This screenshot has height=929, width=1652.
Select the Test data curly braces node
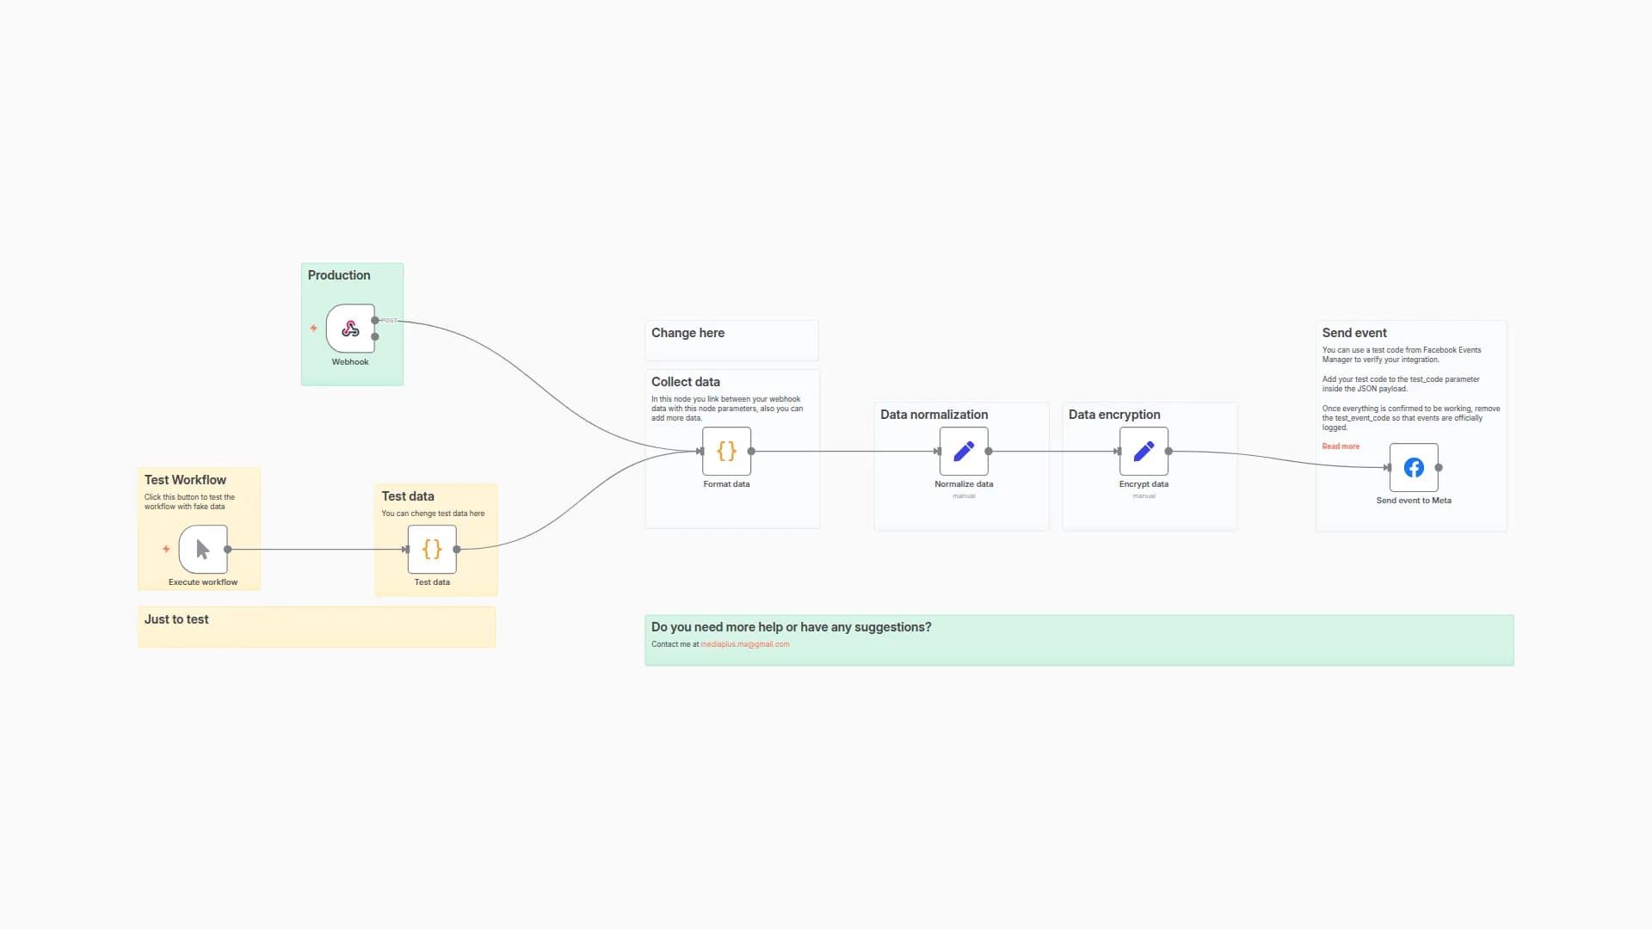(x=431, y=550)
